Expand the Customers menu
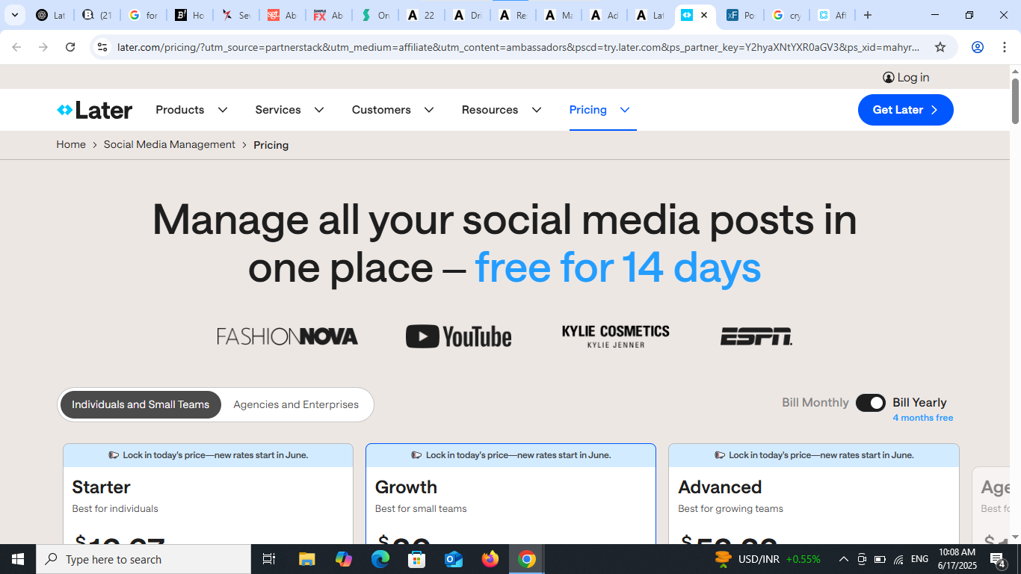 (x=393, y=110)
